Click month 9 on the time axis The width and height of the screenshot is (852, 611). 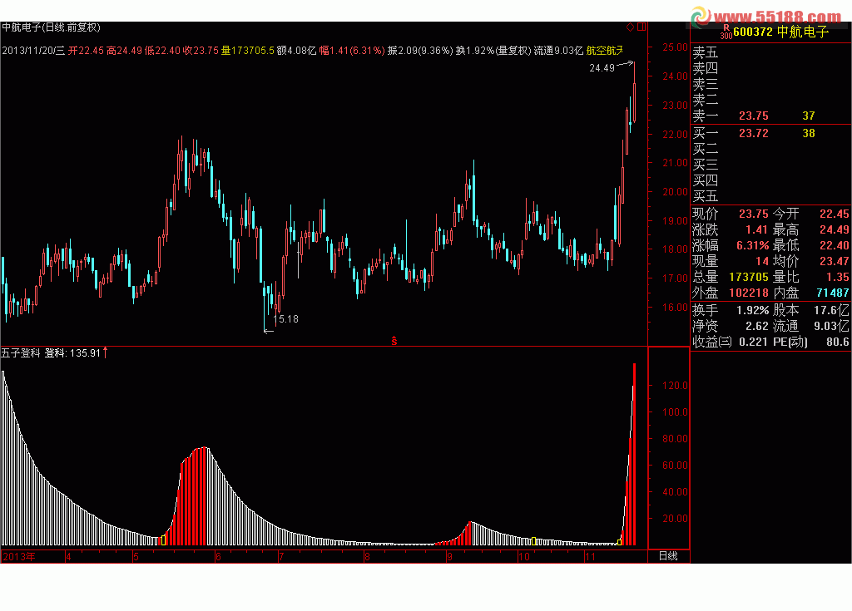449,557
